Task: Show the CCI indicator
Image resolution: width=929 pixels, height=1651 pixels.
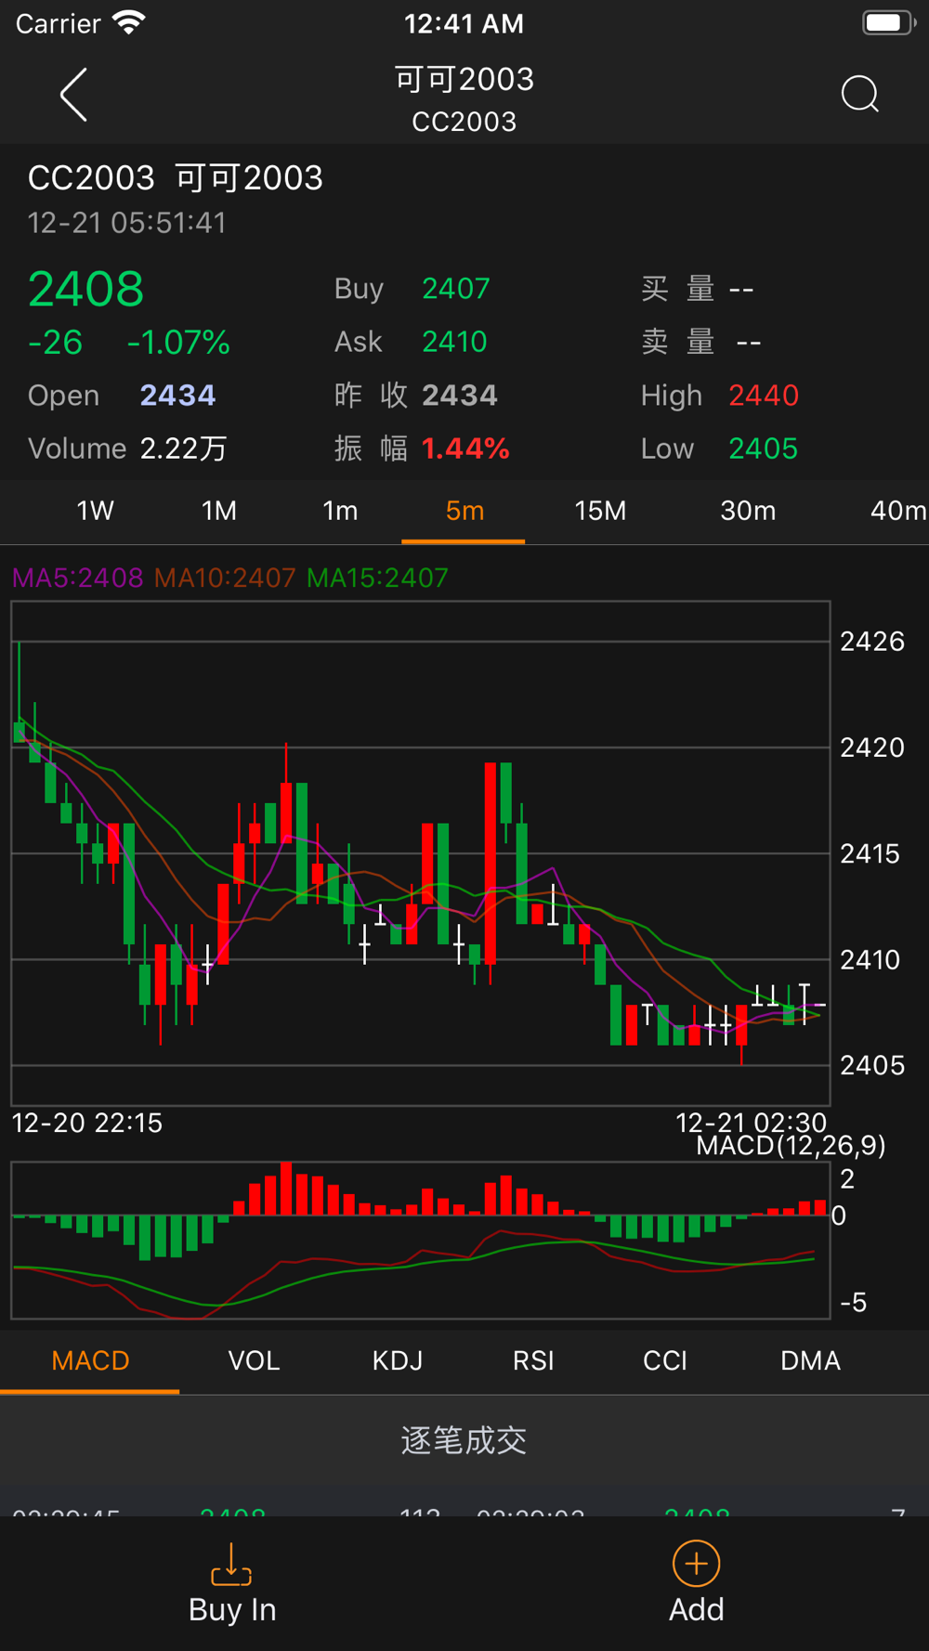Action: [x=665, y=1360]
